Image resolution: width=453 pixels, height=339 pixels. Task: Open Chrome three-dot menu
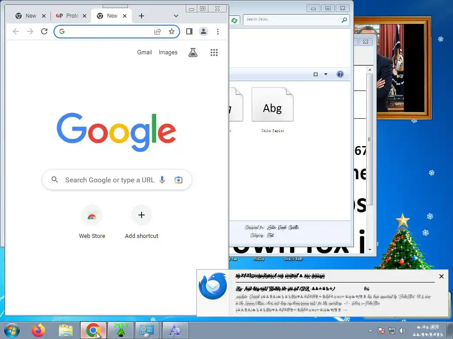(218, 31)
